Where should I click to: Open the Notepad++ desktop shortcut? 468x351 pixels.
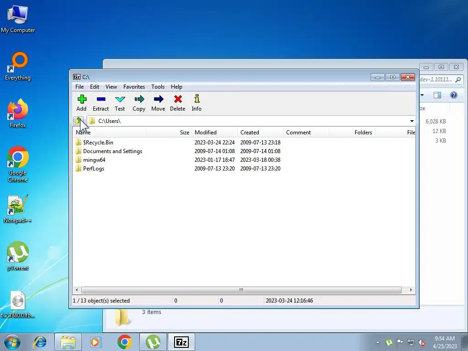click(x=18, y=208)
